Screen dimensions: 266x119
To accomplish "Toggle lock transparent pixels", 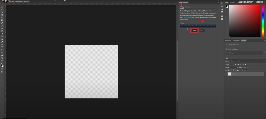I will (229, 70).
